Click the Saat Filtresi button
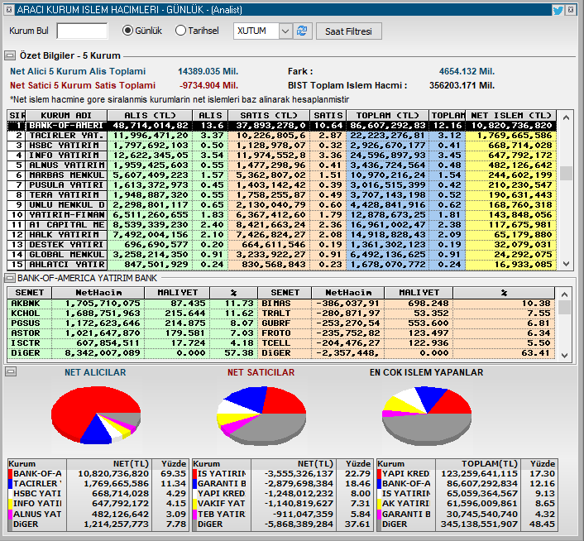Image resolution: width=584 pixels, height=541 pixels. (348, 31)
